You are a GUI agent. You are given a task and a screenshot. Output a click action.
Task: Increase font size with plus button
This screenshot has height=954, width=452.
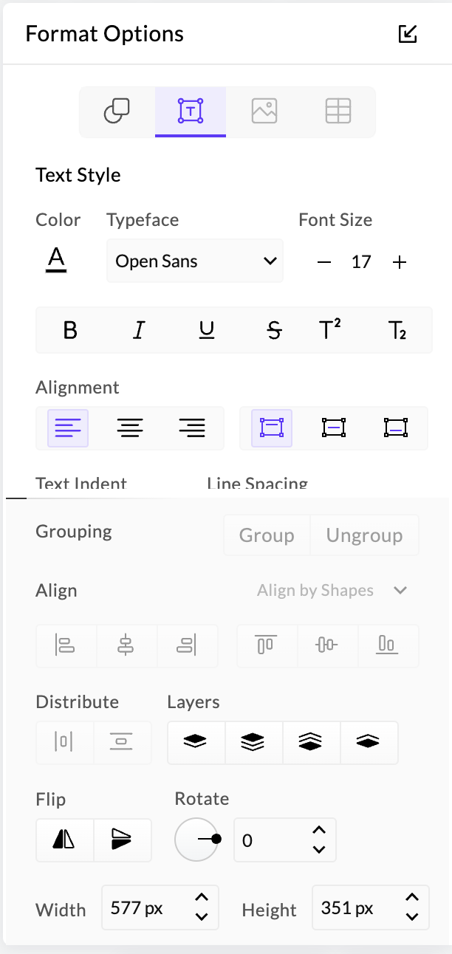[x=400, y=262]
